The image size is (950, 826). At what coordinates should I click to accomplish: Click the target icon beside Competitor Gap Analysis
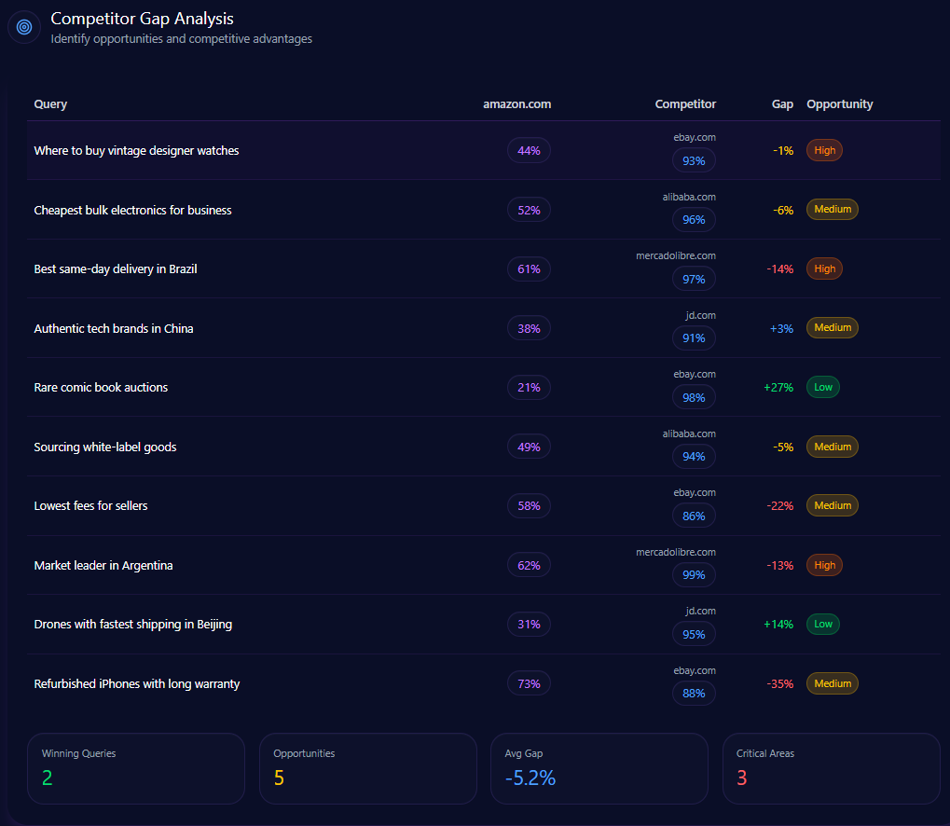[24, 27]
